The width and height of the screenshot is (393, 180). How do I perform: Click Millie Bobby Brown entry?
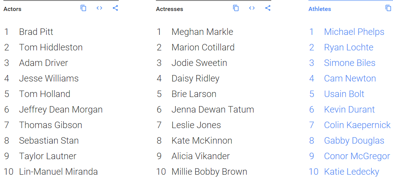coord(209,172)
